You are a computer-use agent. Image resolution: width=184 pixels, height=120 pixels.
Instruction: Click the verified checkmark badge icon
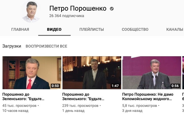click(x=111, y=9)
